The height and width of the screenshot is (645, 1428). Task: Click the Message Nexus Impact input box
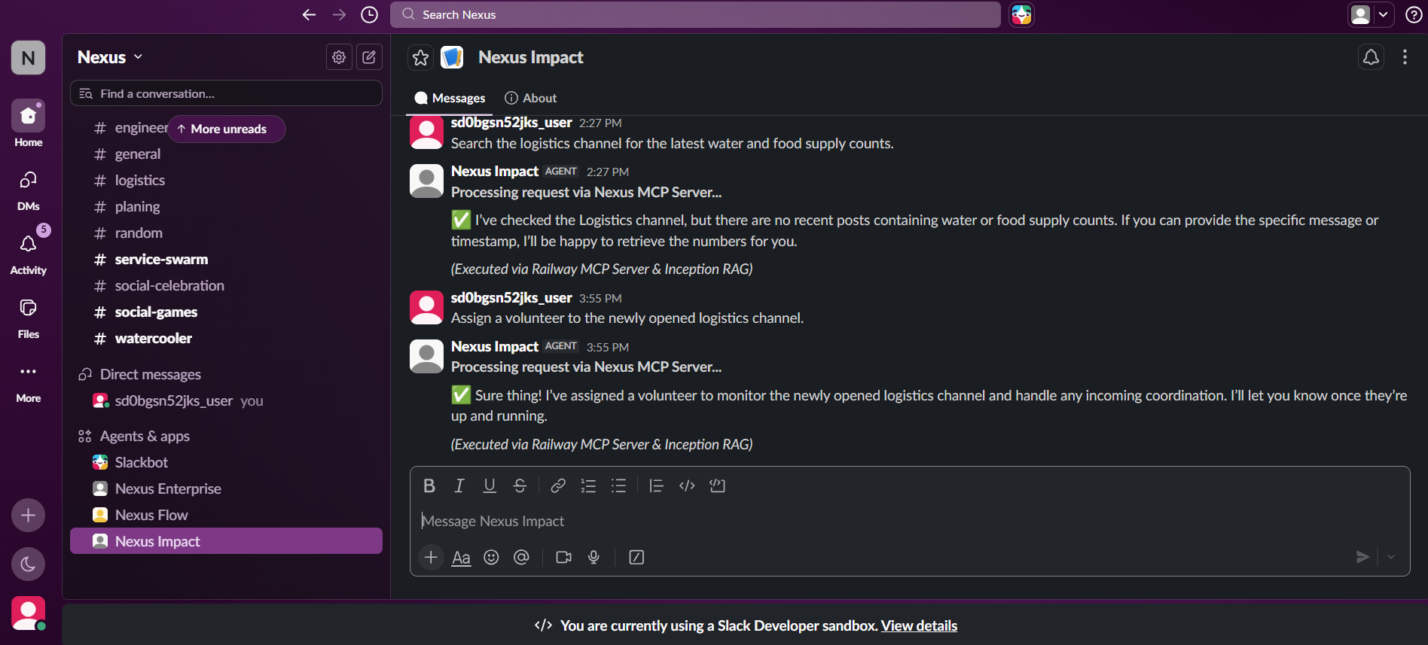[x=910, y=522]
